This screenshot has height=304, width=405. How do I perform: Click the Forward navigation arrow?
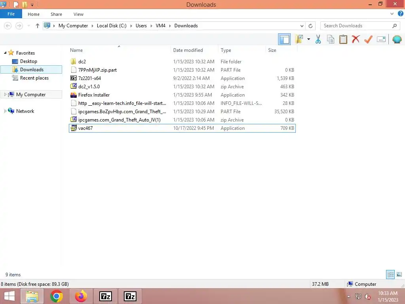pyautogui.click(x=19, y=26)
